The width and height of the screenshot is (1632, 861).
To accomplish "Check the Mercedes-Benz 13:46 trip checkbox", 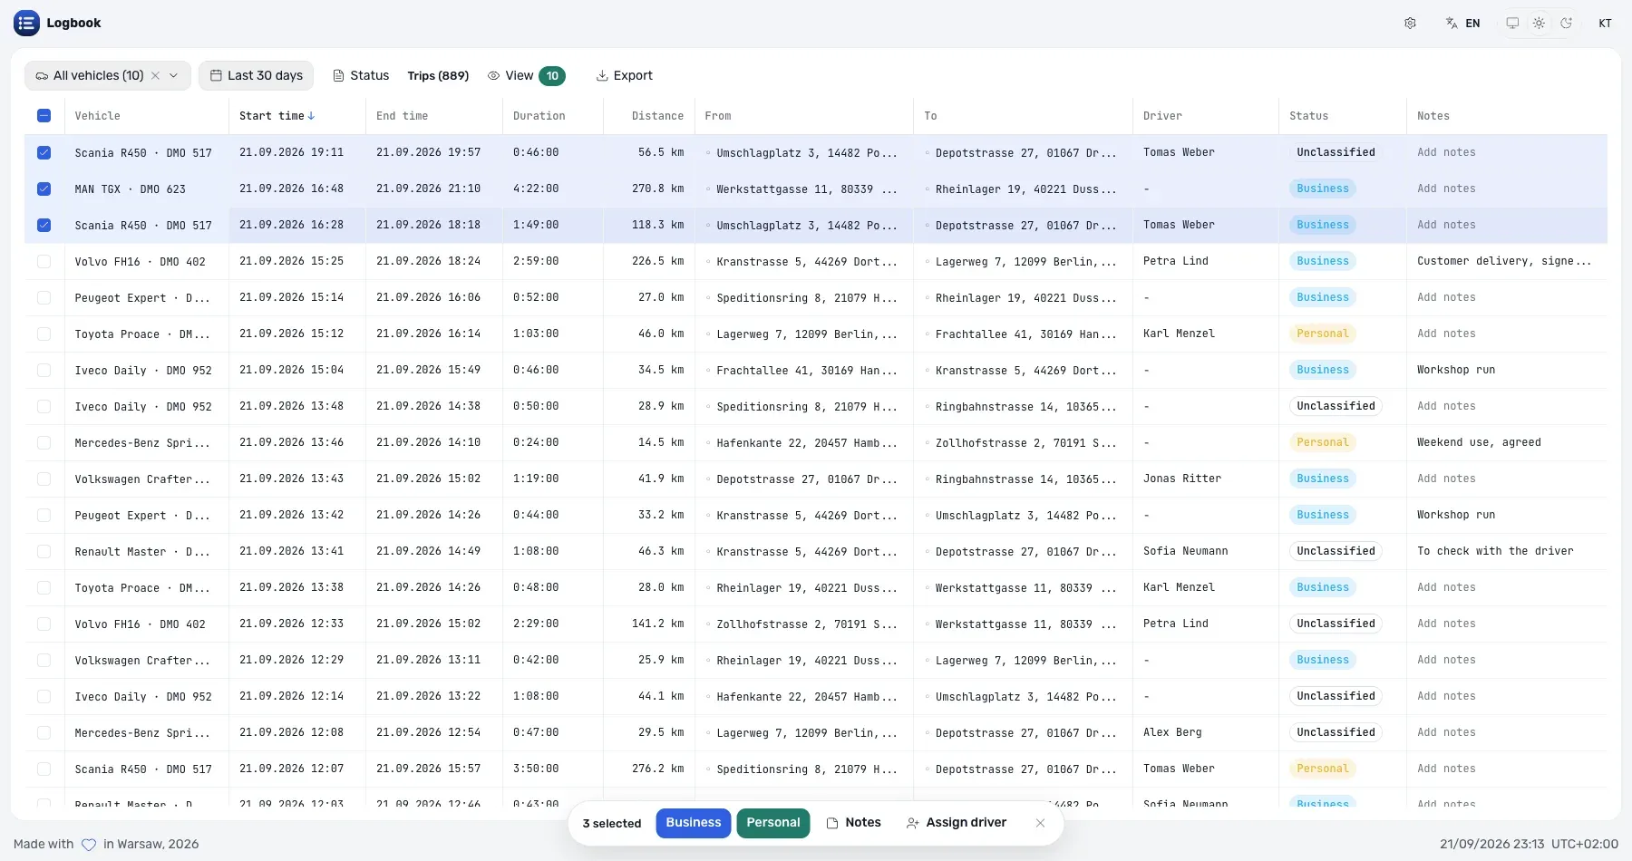I will coord(44,442).
